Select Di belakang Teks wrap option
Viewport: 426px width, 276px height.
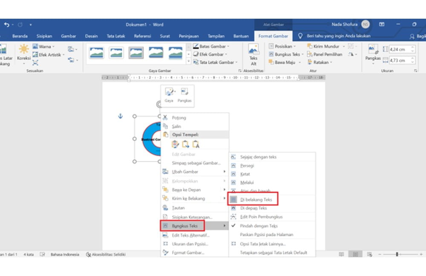[x=256, y=199]
